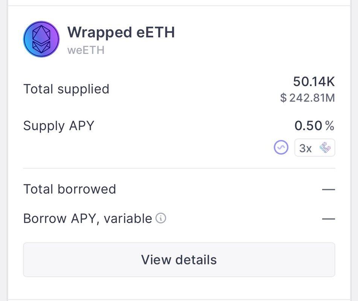Screen dimensions: 358x301
Task: Click the 50.14K total supplied amount
Action: coord(314,82)
